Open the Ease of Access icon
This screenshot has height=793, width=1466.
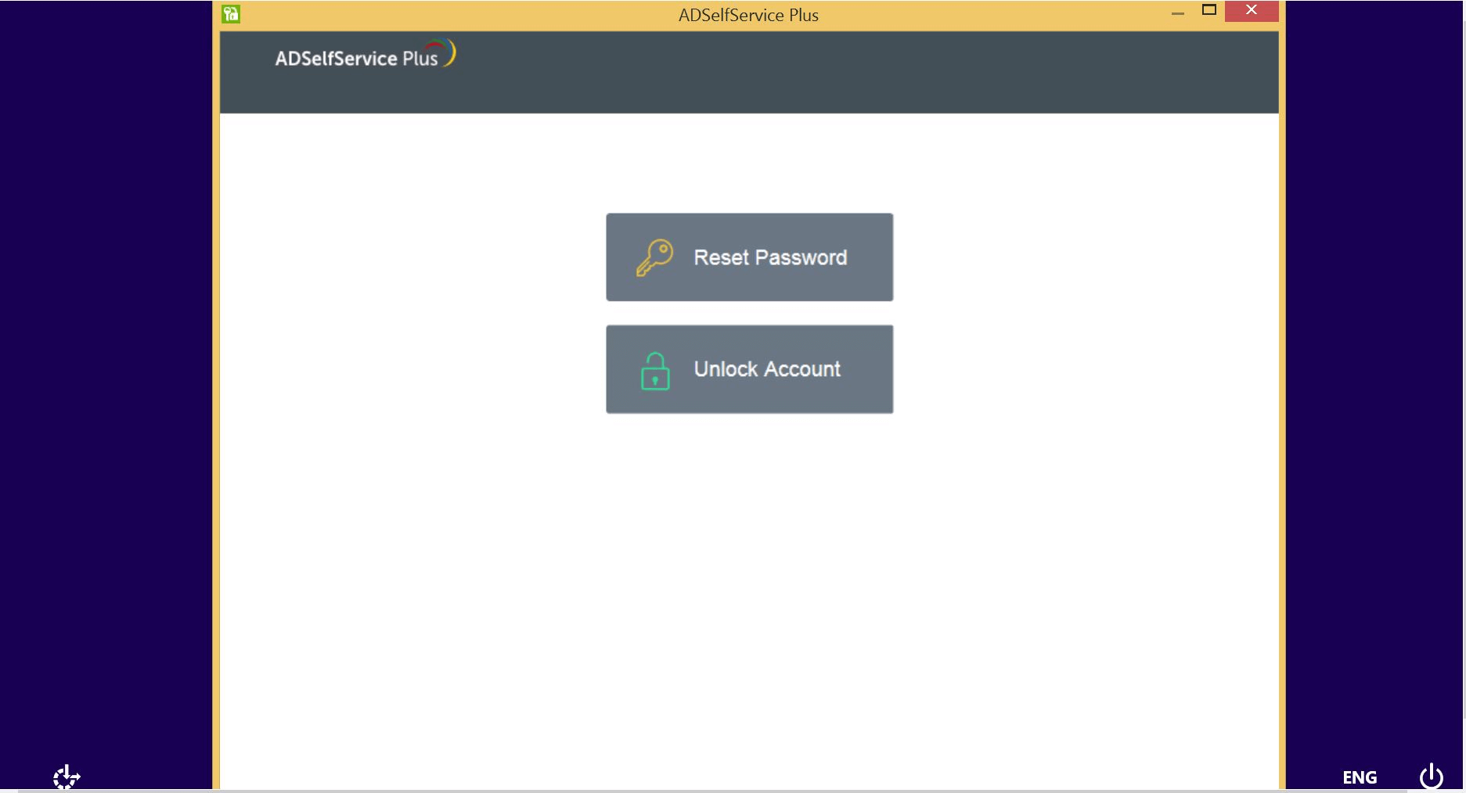click(67, 777)
